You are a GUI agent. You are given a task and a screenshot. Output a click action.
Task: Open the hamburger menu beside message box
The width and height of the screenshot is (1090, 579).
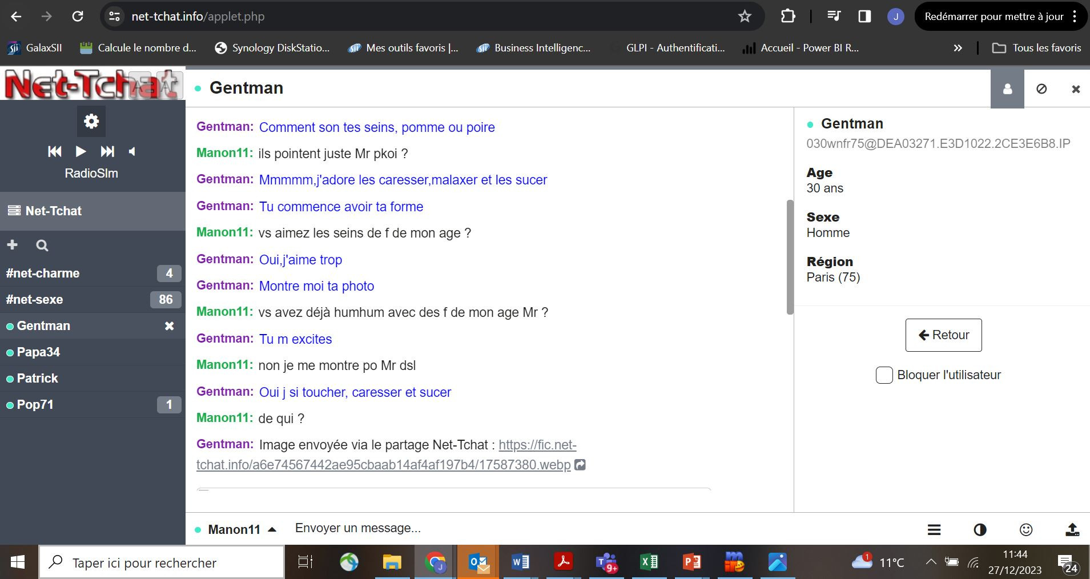point(934,529)
